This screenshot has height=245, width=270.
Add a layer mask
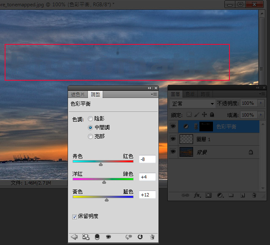[208, 195]
